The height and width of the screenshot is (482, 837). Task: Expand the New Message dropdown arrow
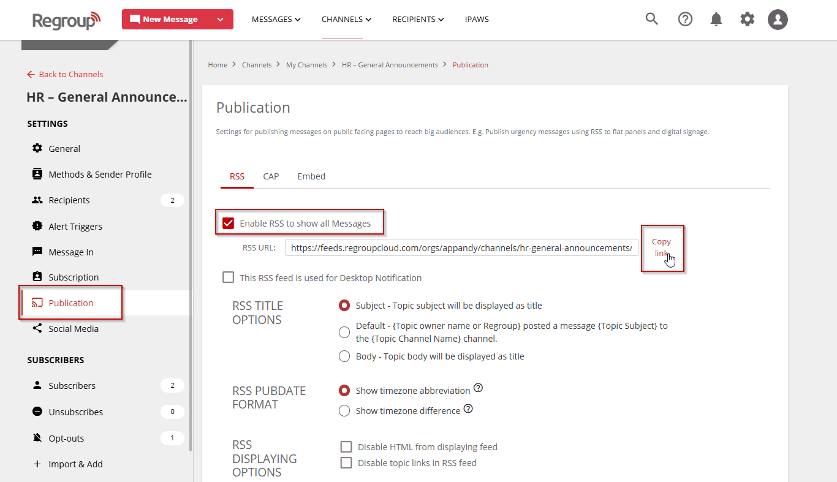[x=221, y=20]
